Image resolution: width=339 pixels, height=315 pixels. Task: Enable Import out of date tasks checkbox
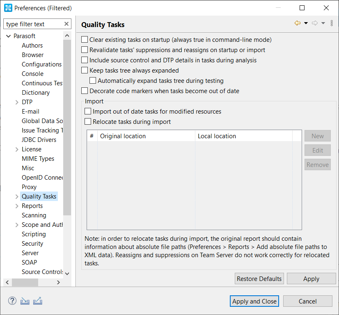(x=88, y=111)
